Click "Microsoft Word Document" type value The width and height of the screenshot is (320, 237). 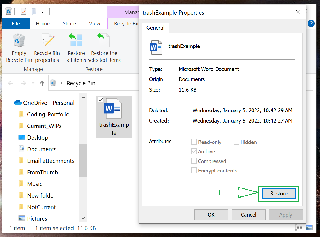(209, 69)
